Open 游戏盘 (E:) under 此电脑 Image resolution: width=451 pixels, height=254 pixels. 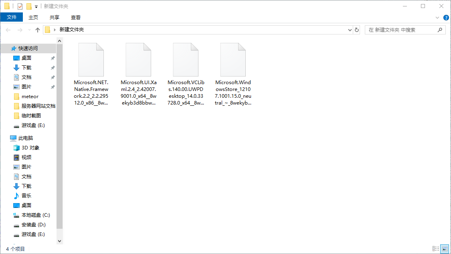coord(33,234)
